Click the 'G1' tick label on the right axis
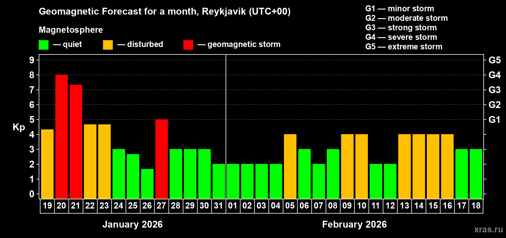506x238 pixels. pos(495,120)
